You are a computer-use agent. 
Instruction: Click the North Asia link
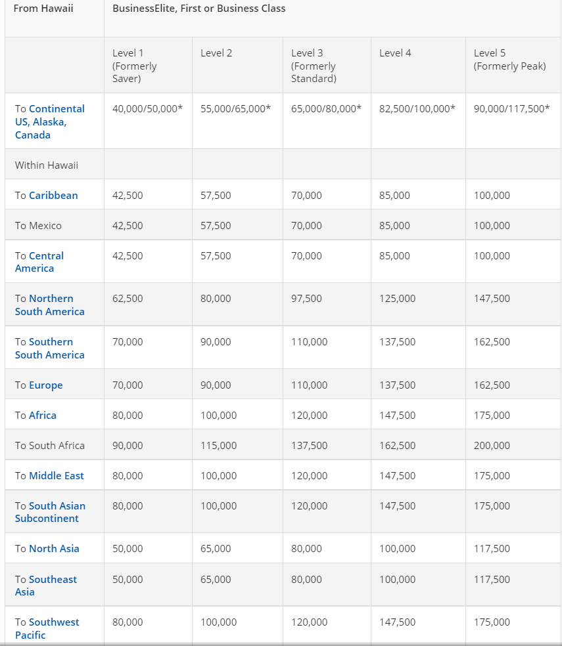pyautogui.click(x=54, y=549)
